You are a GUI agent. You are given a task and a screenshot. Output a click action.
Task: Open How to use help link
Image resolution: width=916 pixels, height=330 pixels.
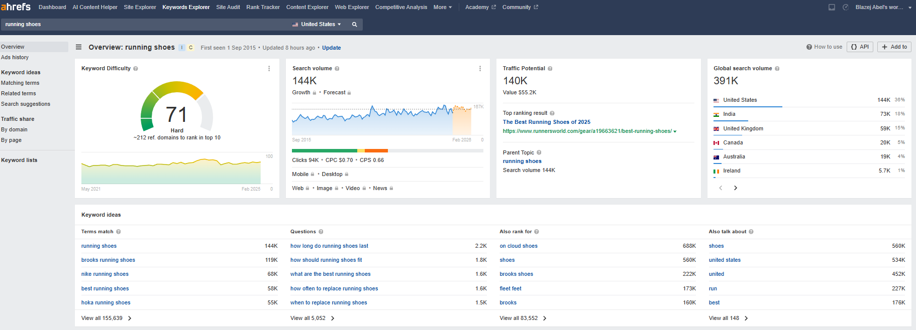[824, 47]
